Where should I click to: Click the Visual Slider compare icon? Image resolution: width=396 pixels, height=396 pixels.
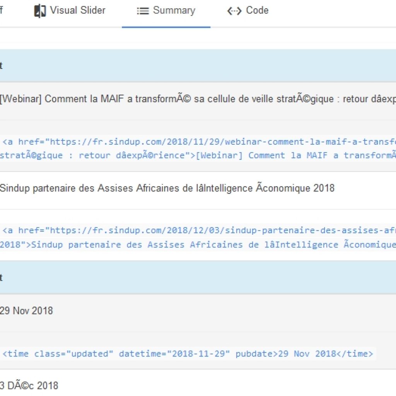[x=40, y=11]
